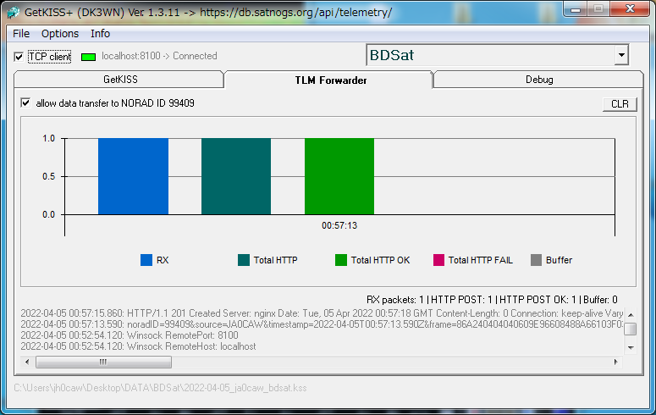Image resolution: width=656 pixels, height=415 pixels.
Task: Click the horizontal scroll left arrow
Action: (28, 362)
